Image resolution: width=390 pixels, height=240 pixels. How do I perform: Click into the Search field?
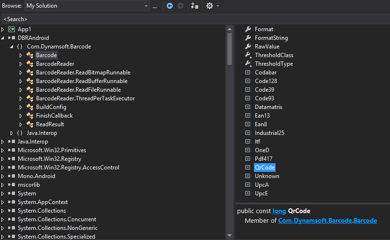click(x=192, y=19)
